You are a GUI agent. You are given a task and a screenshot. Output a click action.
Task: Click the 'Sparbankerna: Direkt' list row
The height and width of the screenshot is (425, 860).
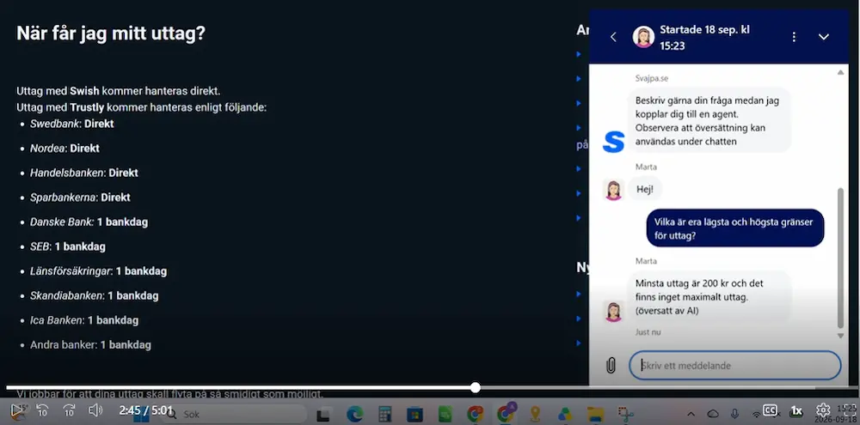(80, 197)
